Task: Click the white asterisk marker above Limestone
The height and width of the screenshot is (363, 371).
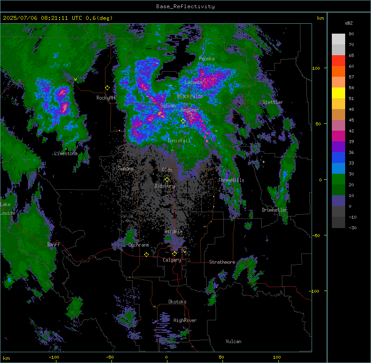Action: coord(66,149)
